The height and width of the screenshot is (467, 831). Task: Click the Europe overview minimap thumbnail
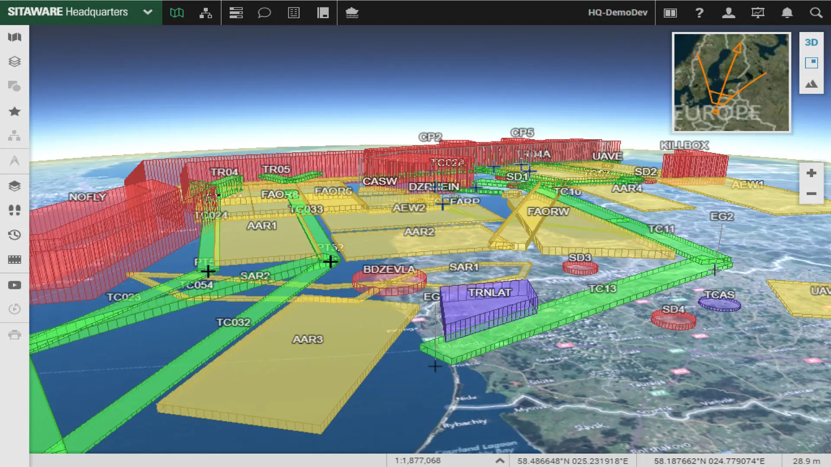click(x=731, y=82)
